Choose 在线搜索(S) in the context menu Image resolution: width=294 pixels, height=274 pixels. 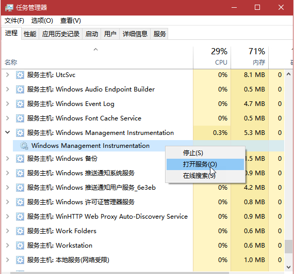(x=205, y=176)
